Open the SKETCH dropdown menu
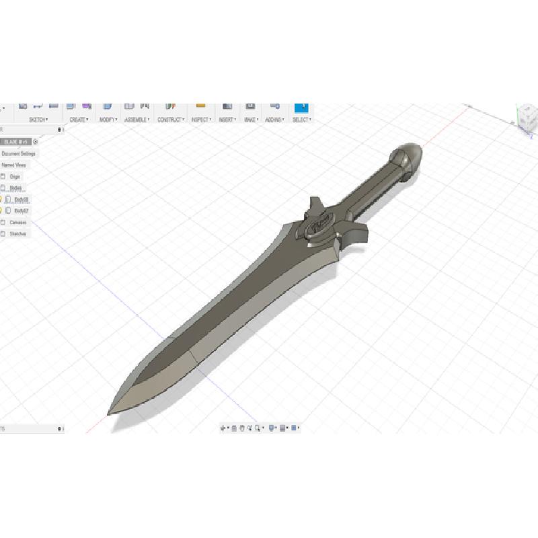 point(38,120)
